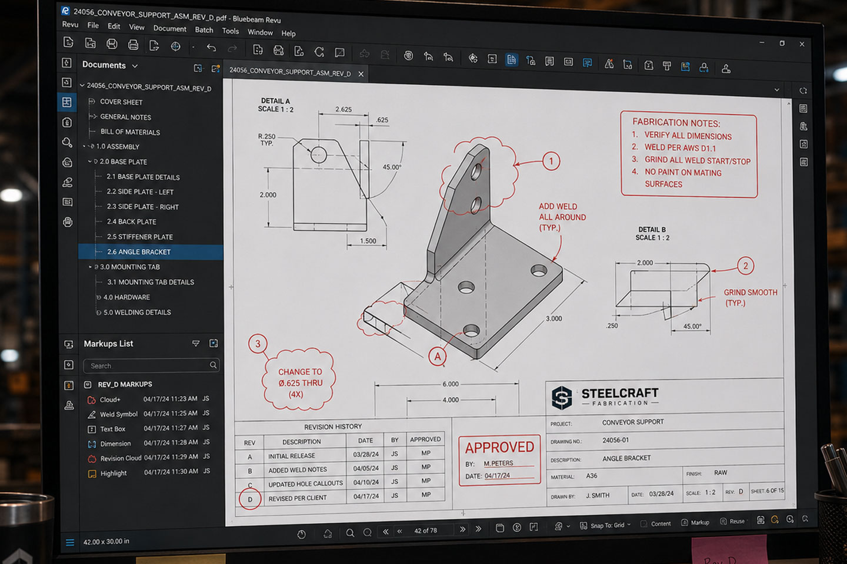The height and width of the screenshot is (564, 847).
Task: Go to previous page arrow
Action: [400, 531]
